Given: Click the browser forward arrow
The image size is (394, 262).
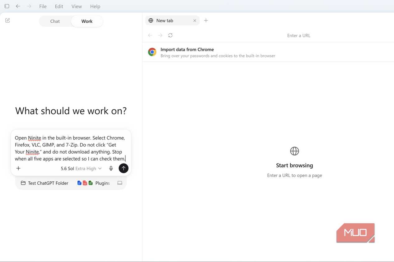Looking at the screenshot, I should click(x=160, y=35).
